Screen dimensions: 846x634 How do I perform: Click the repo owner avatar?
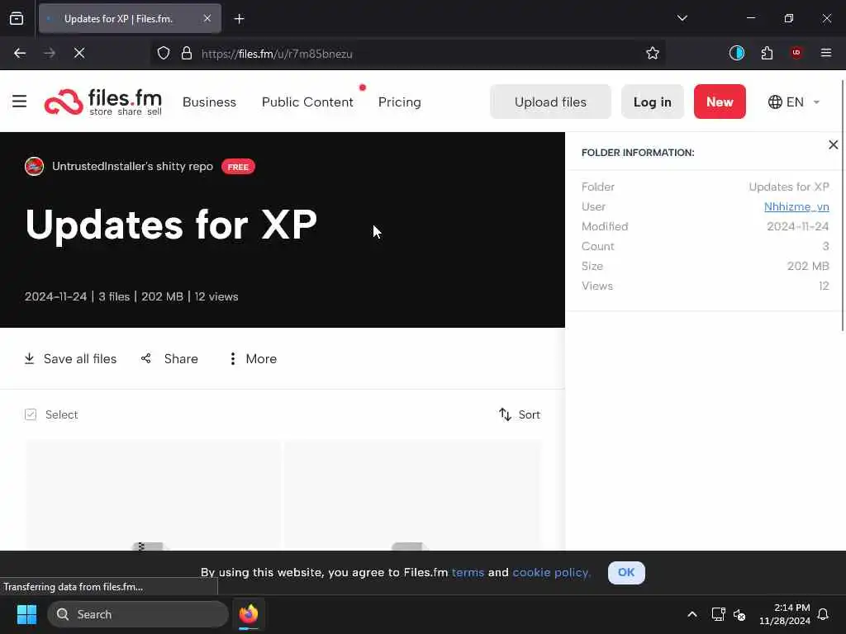[x=34, y=167]
